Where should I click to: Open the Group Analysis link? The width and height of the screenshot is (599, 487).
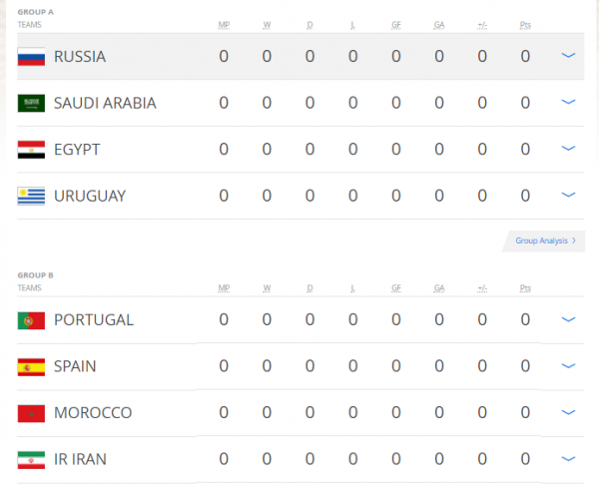click(544, 241)
